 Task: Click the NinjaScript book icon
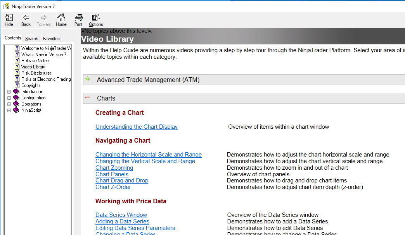(x=16, y=110)
